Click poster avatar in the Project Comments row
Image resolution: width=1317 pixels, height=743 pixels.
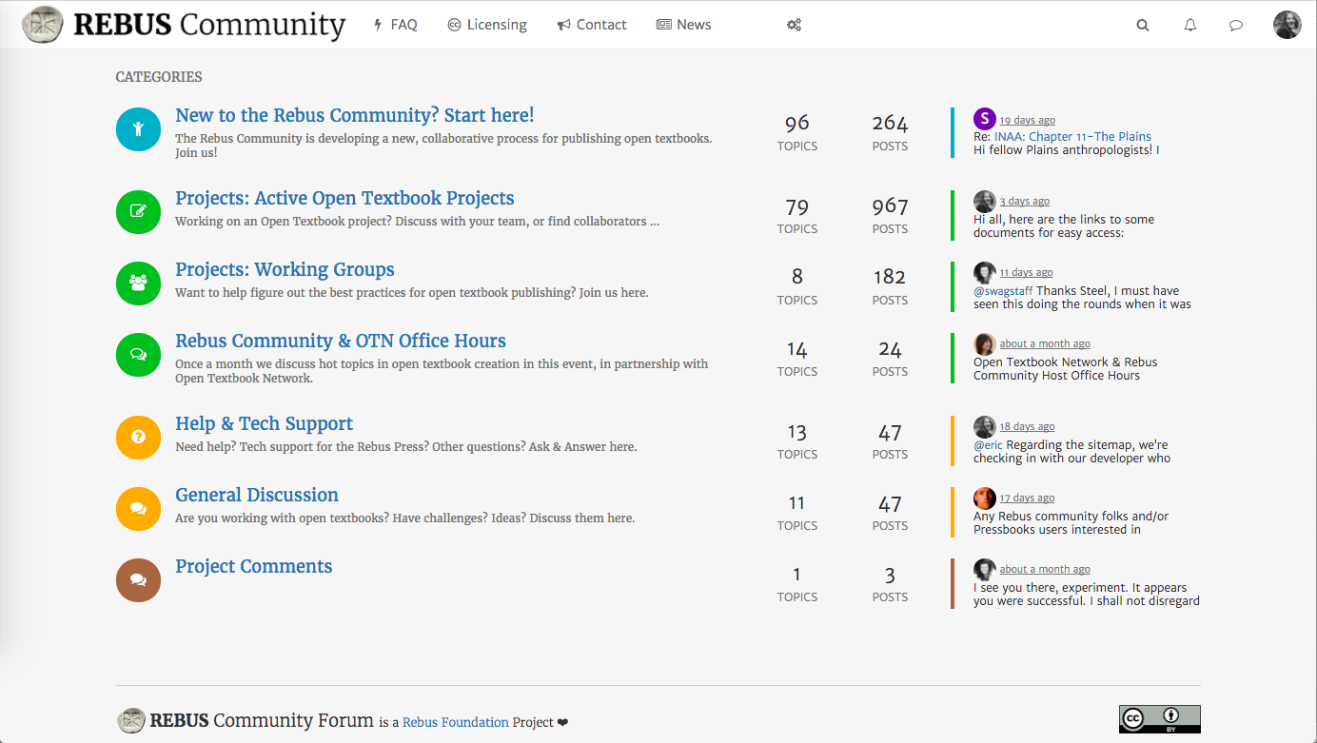pyautogui.click(x=985, y=569)
